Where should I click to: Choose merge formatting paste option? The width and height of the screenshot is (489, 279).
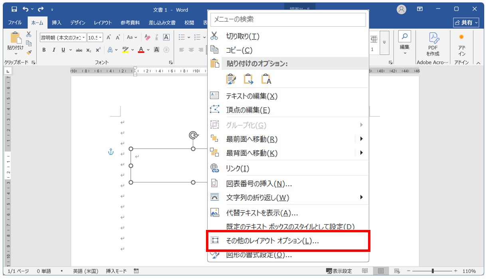[249, 79]
